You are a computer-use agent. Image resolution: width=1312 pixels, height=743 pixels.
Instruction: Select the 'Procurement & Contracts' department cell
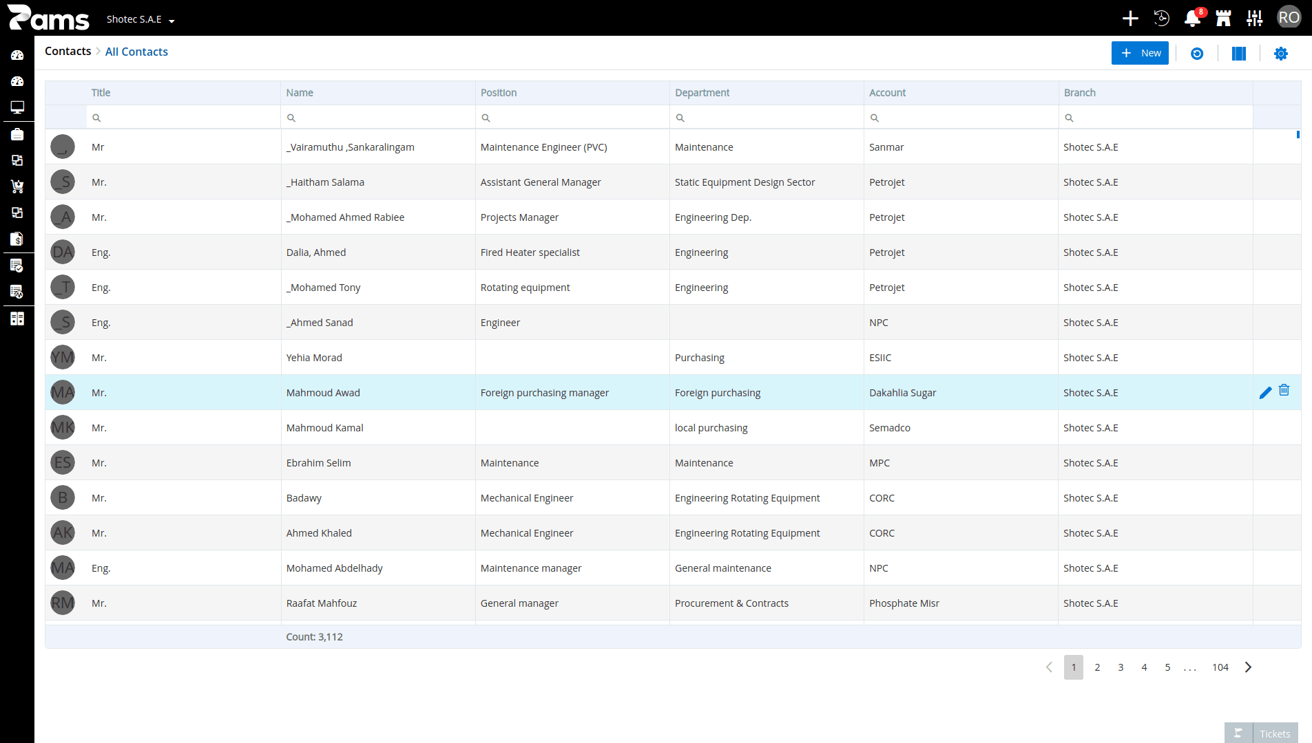click(x=767, y=603)
